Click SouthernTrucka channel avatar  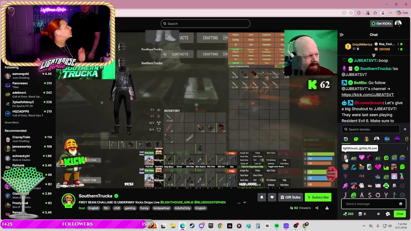pyautogui.click(x=68, y=201)
